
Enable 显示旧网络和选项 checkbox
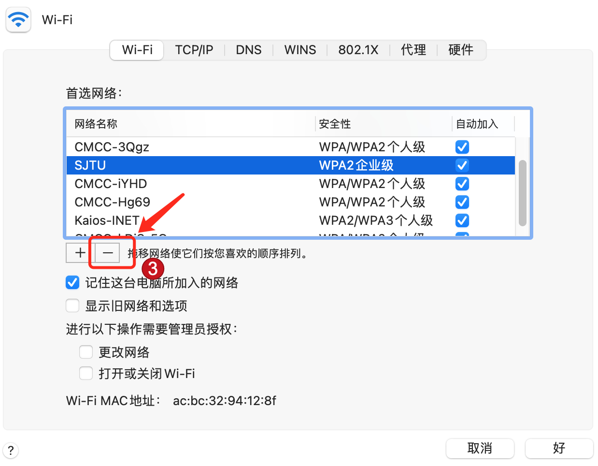click(72, 306)
